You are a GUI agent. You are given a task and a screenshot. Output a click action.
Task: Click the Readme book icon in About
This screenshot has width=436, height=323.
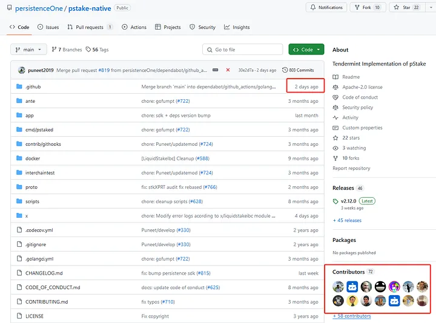pos(336,77)
